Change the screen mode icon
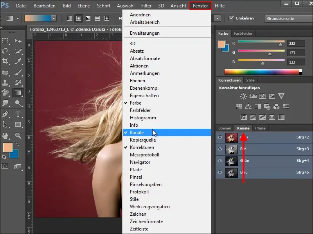Viewport: 313px width, 234px height. point(18,167)
